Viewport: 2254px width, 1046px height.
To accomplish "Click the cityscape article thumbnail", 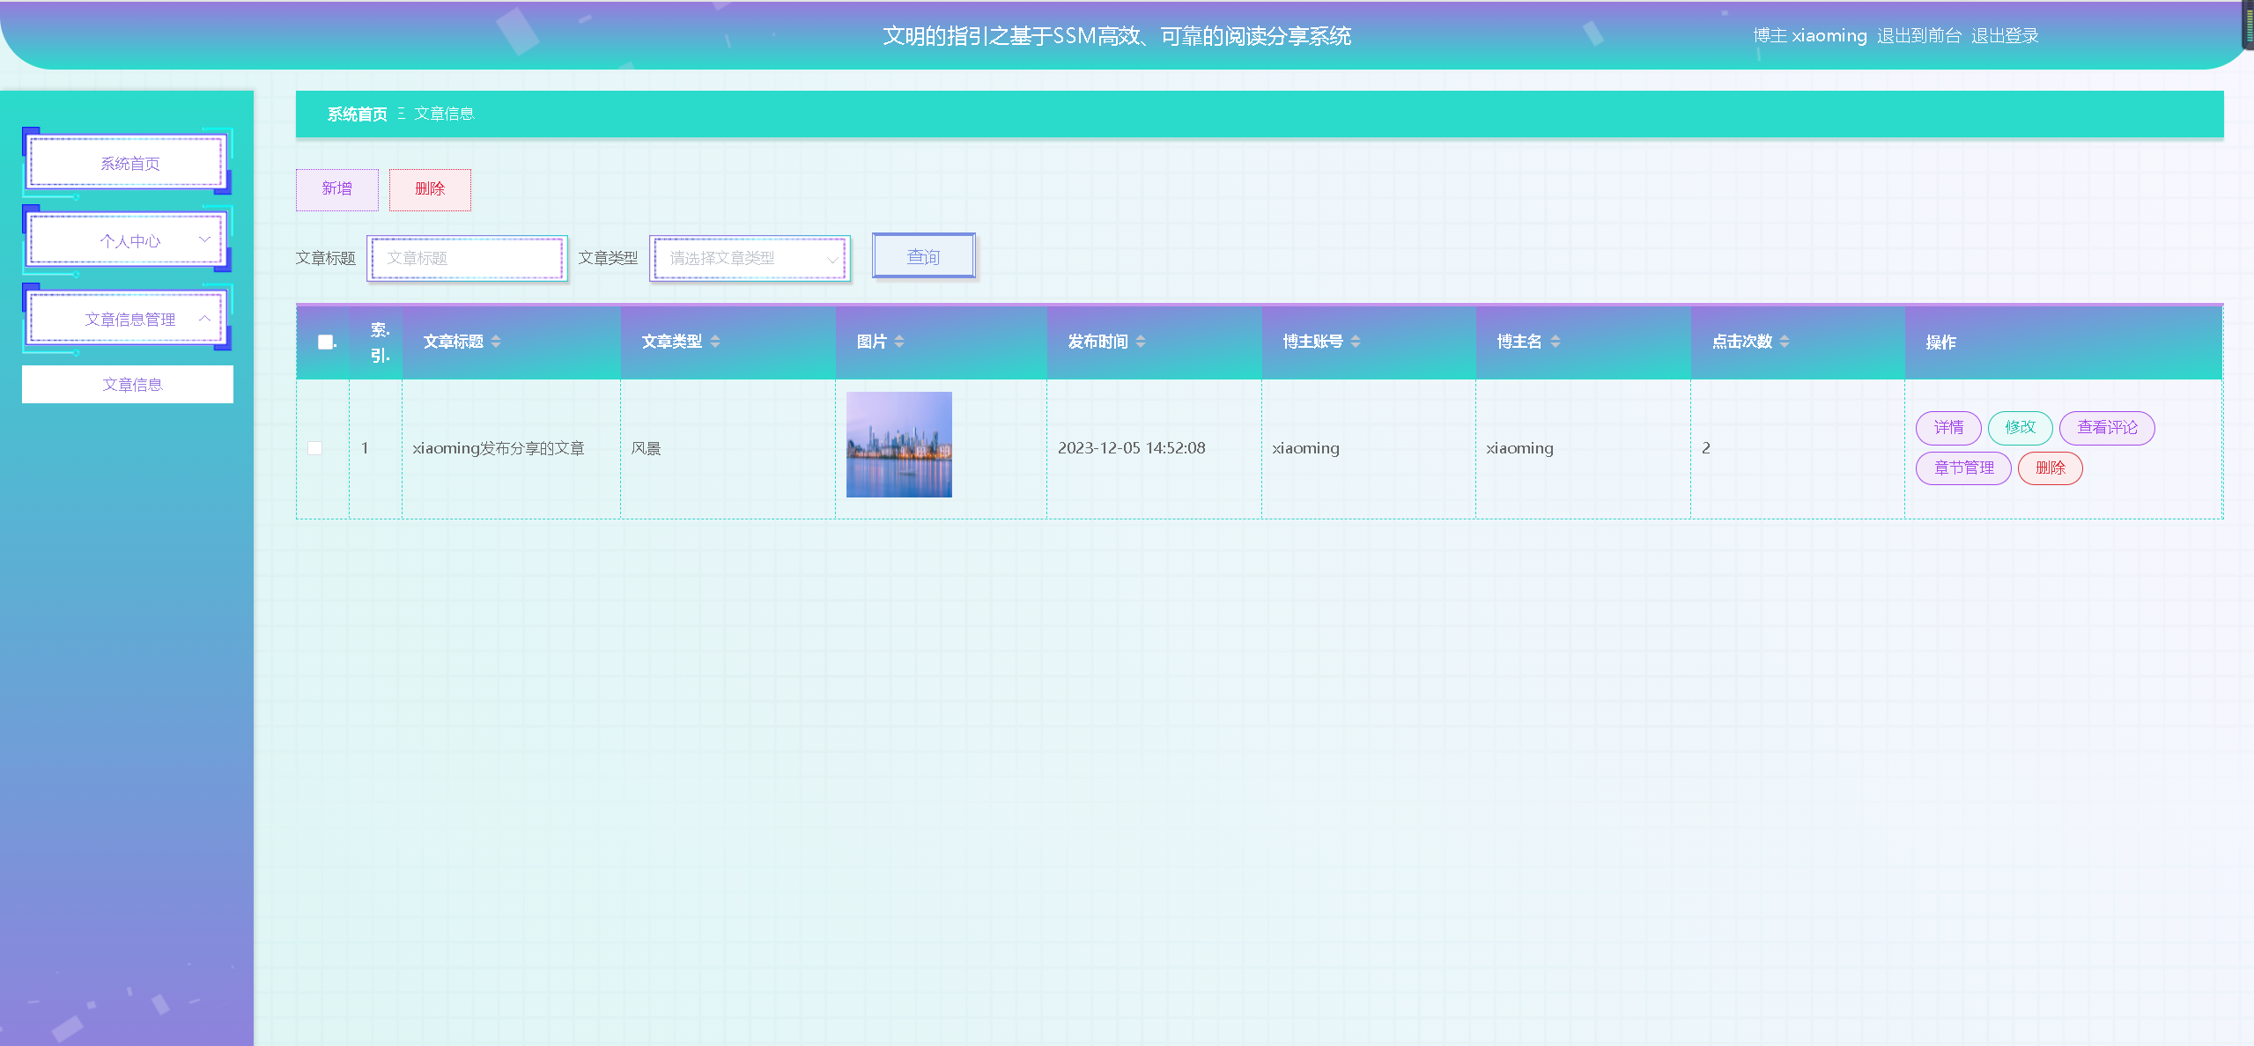I will point(898,445).
